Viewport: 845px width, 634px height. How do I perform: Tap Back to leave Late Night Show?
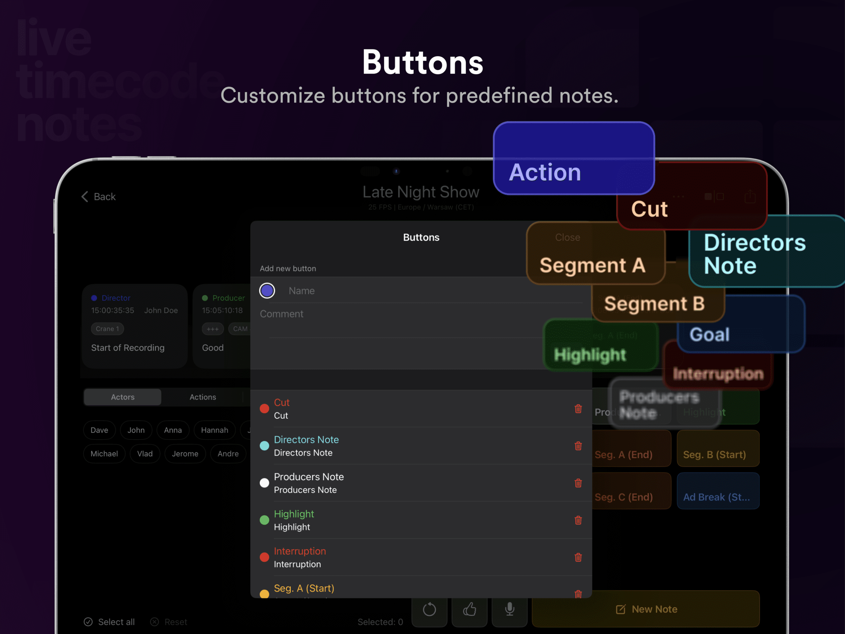pyautogui.click(x=98, y=196)
